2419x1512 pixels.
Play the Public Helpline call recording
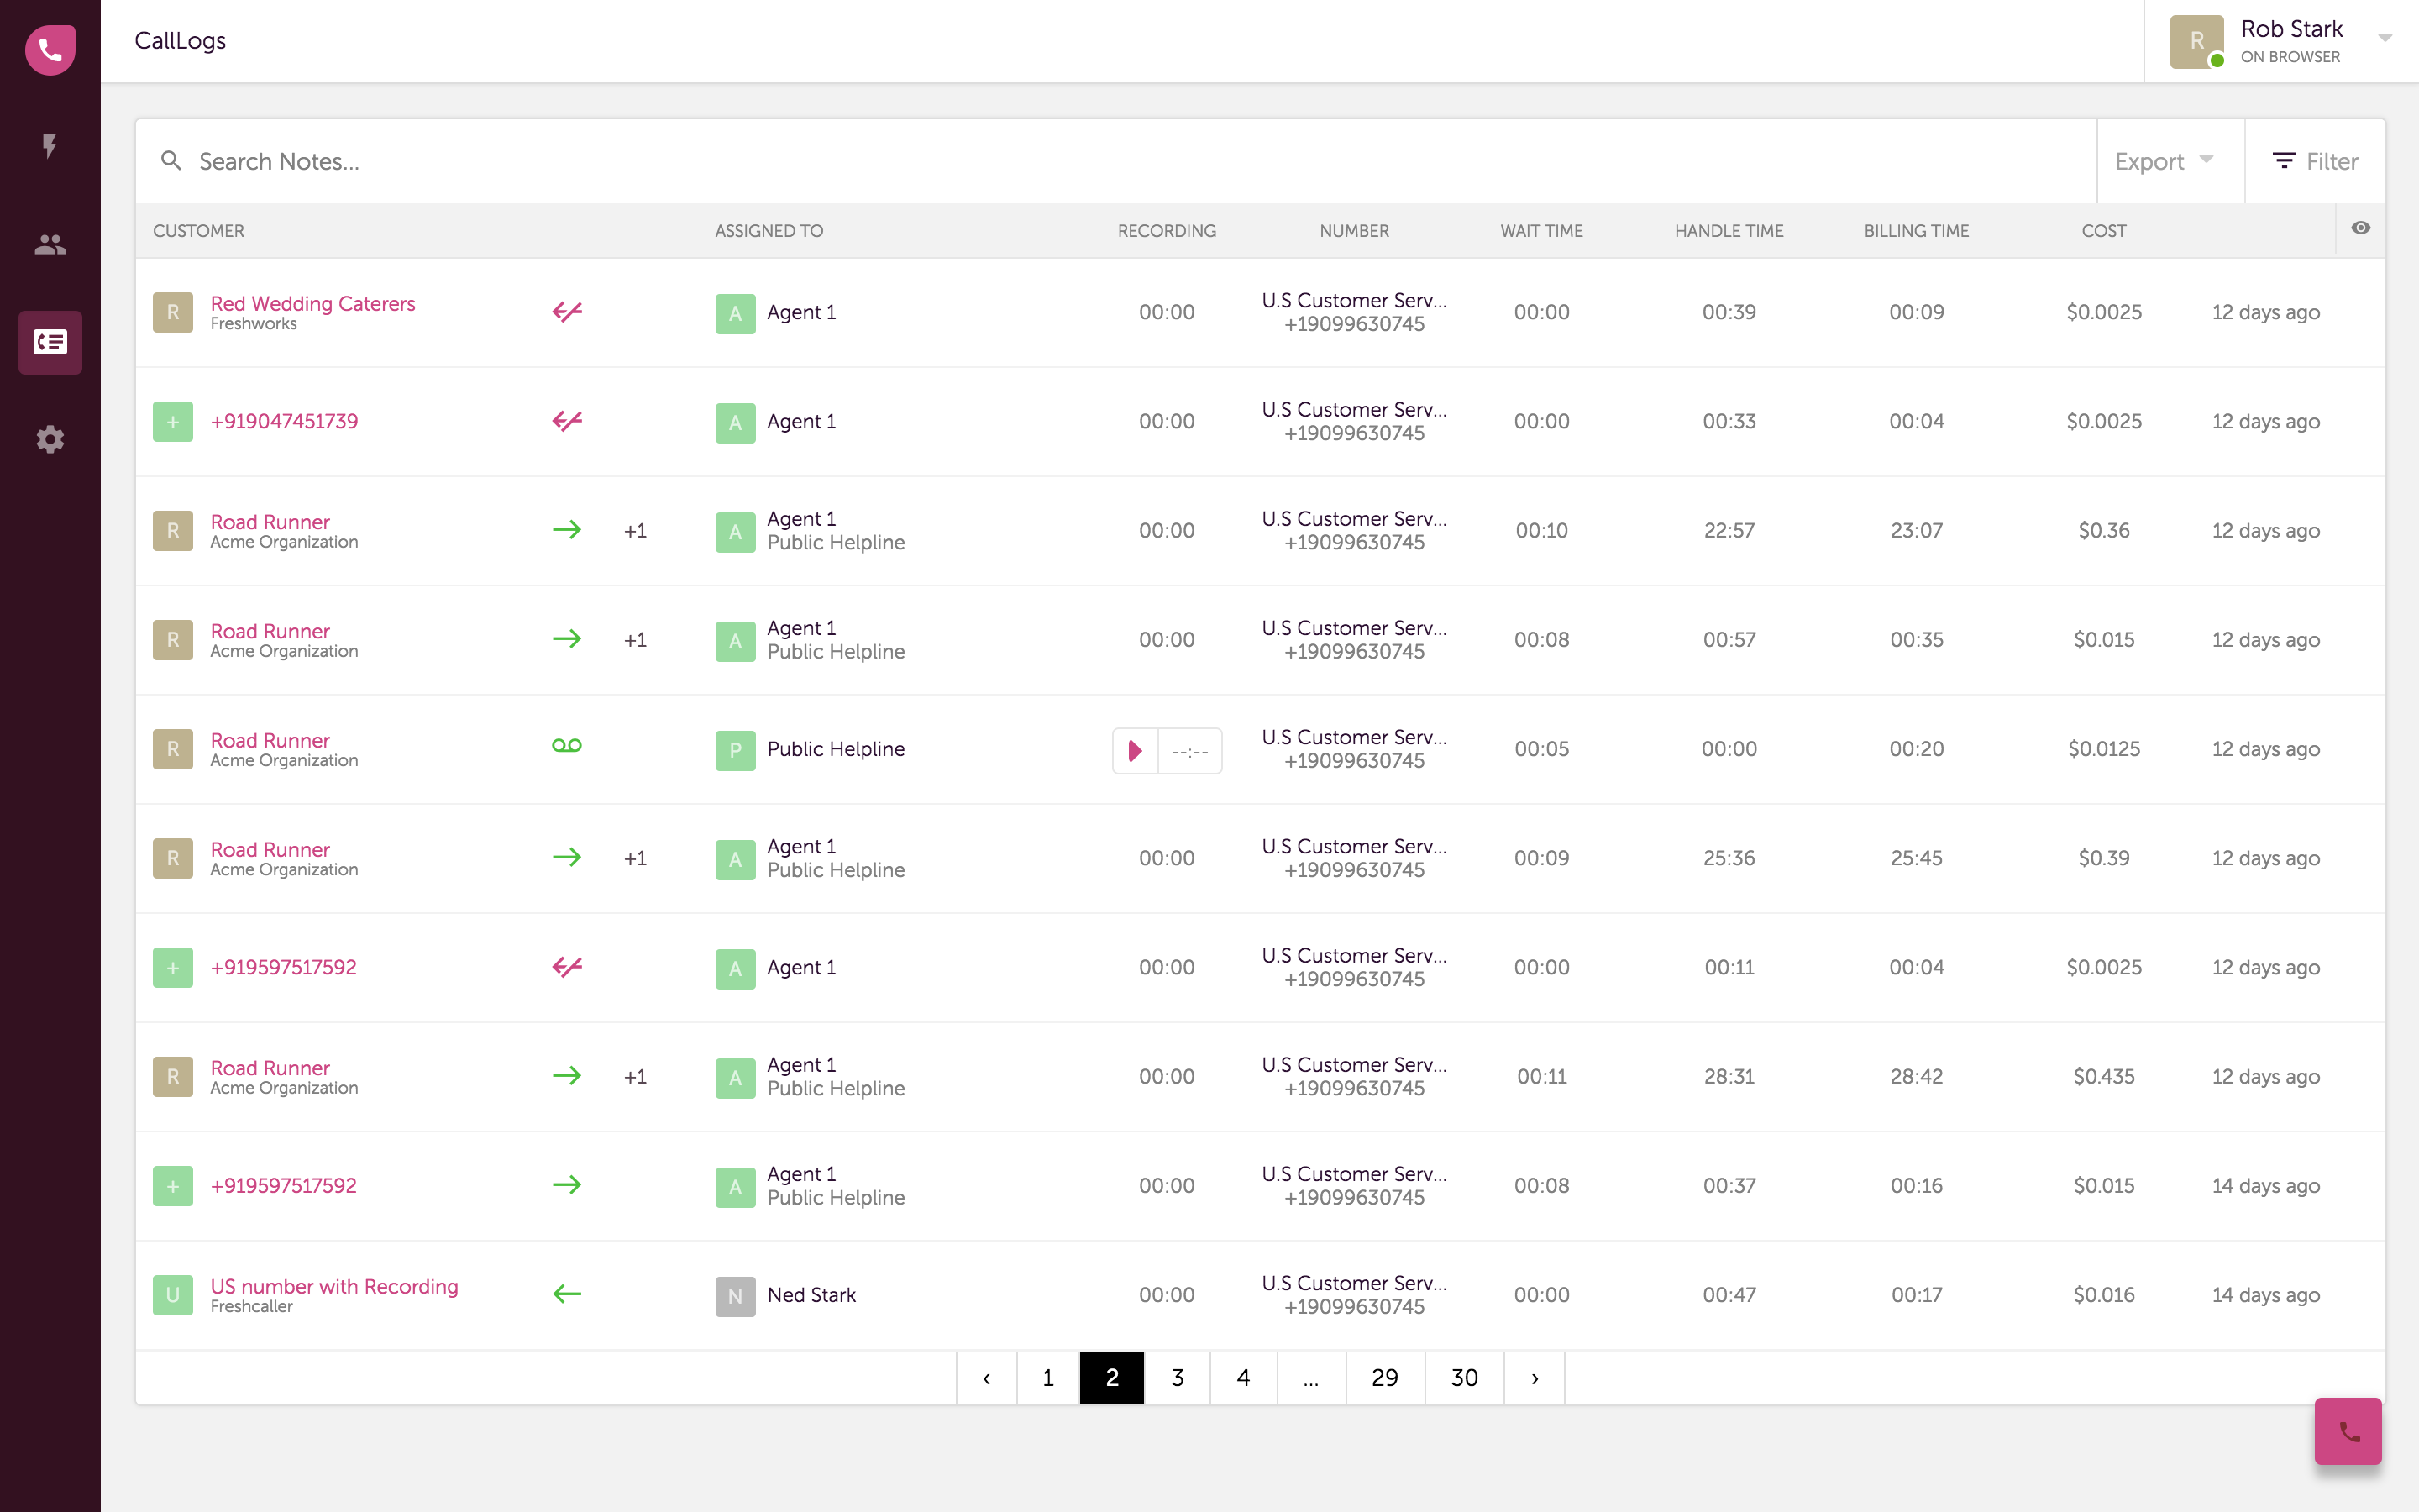point(1134,749)
